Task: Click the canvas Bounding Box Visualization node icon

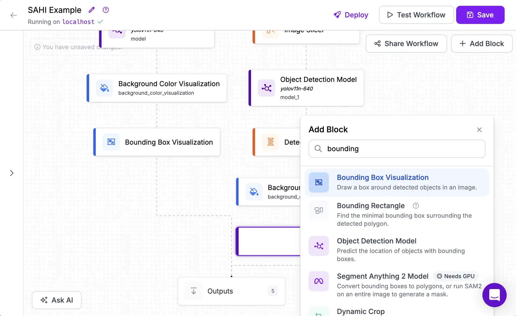Action: coord(111,142)
